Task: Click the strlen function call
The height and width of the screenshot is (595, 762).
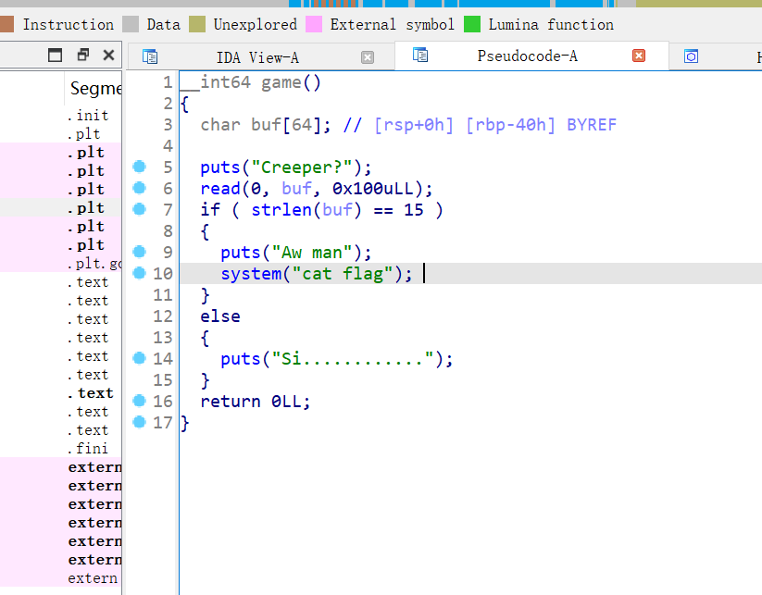Action: click(x=281, y=210)
